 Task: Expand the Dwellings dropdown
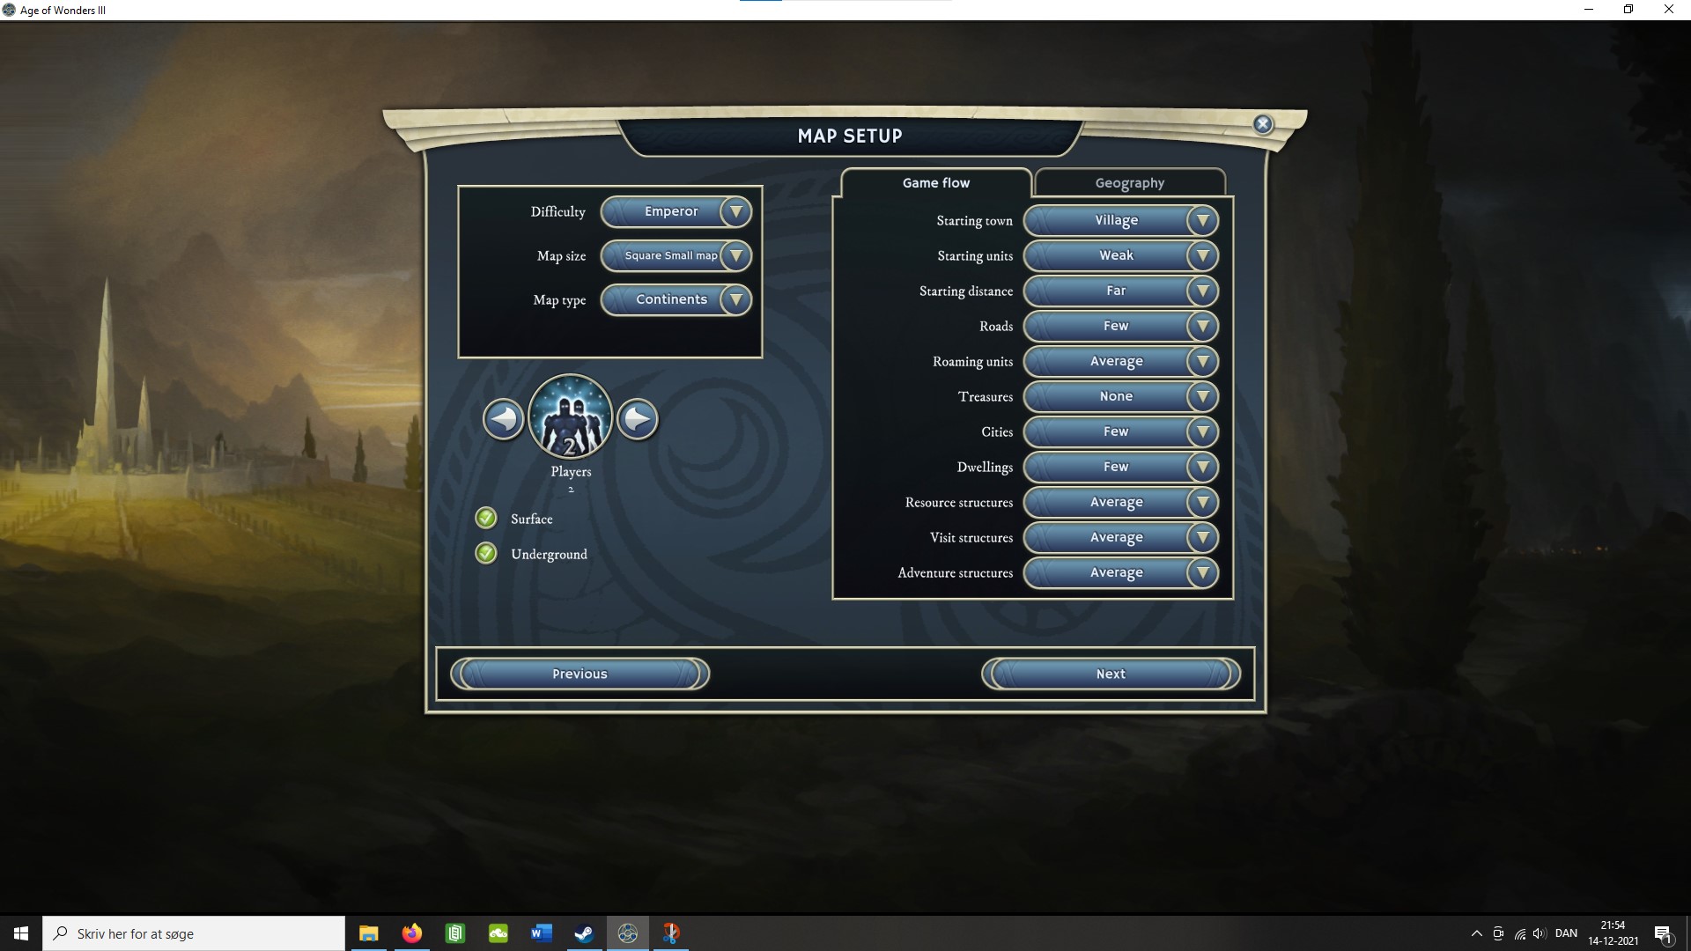click(x=1121, y=467)
